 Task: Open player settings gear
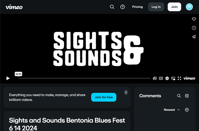167,78
